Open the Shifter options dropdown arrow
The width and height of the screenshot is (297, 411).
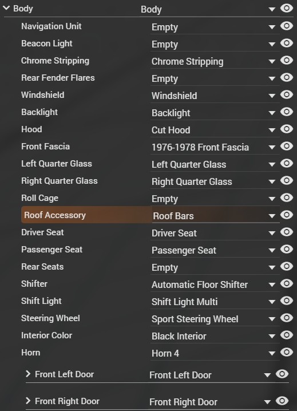(x=272, y=284)
